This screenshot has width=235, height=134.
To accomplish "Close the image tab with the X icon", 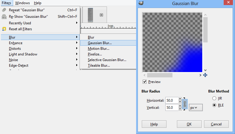I will pyautogui.click(x=101, y=15).
